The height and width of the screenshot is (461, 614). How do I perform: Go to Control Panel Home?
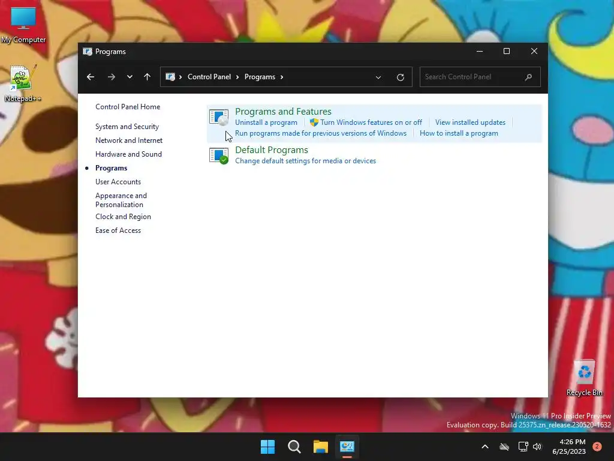click(128, 107)
